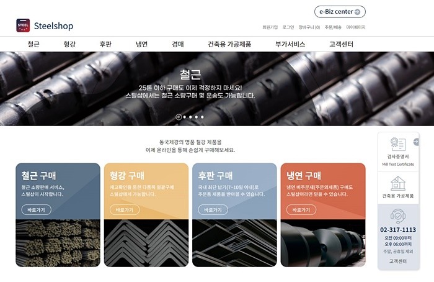Click the customer service headset icon
Image resolution: width=434 pixels, height=282 pixels.
pos(398,216)
